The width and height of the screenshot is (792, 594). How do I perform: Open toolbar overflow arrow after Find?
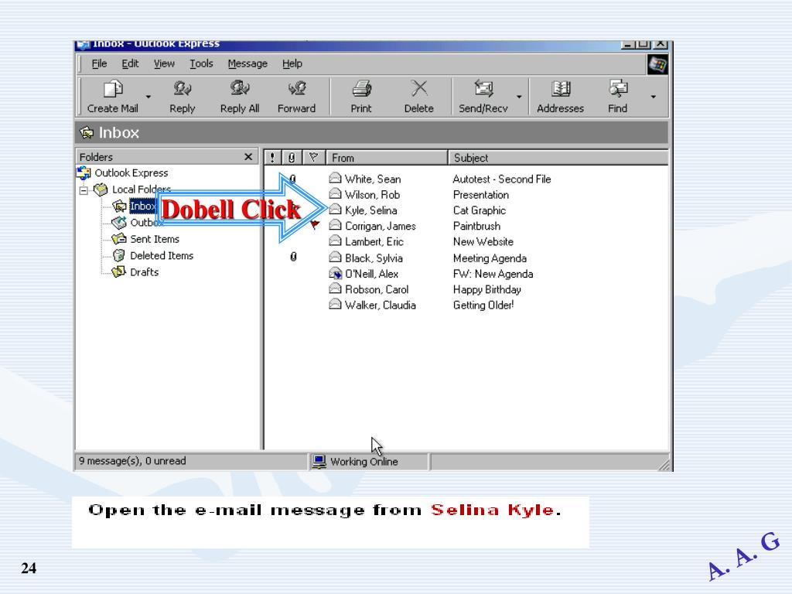[x=653, y=96]
